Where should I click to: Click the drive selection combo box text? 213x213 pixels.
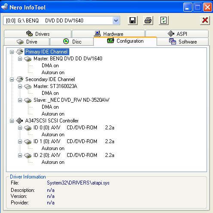tap(45, 21)
